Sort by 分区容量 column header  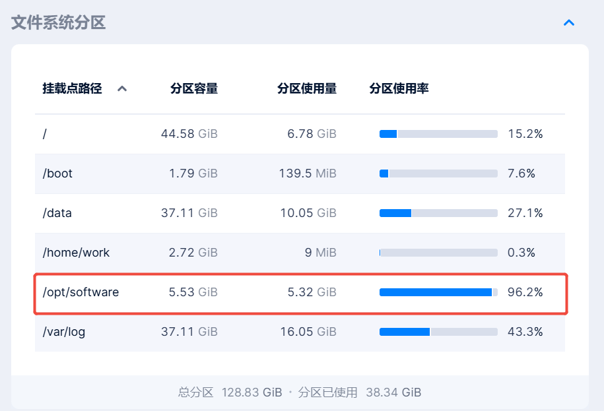(193, 88)
